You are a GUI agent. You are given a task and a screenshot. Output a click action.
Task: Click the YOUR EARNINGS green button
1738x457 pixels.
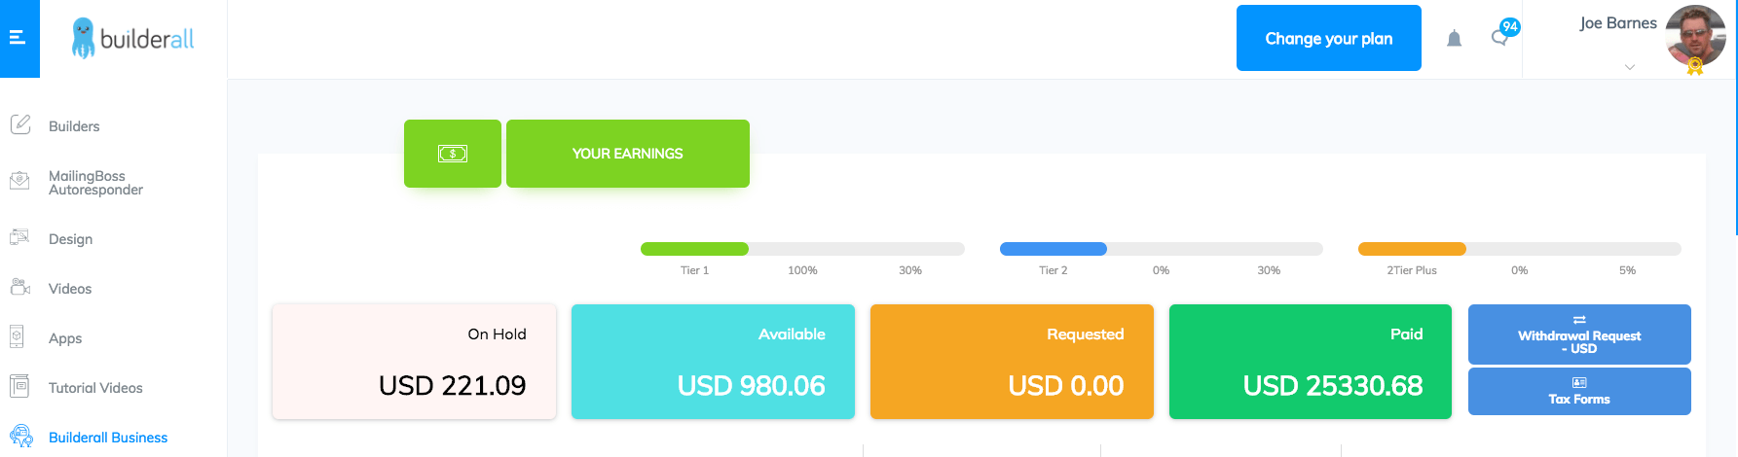coord(627,154)
